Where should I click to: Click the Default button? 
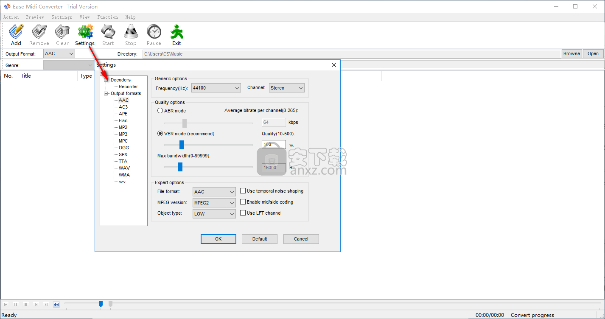pos(260,239)
